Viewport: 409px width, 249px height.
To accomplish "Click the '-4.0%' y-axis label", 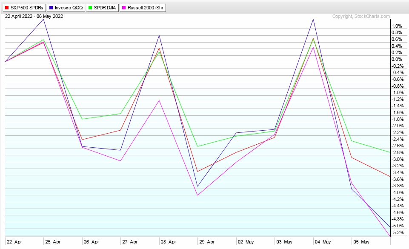I will click(398, 193).
